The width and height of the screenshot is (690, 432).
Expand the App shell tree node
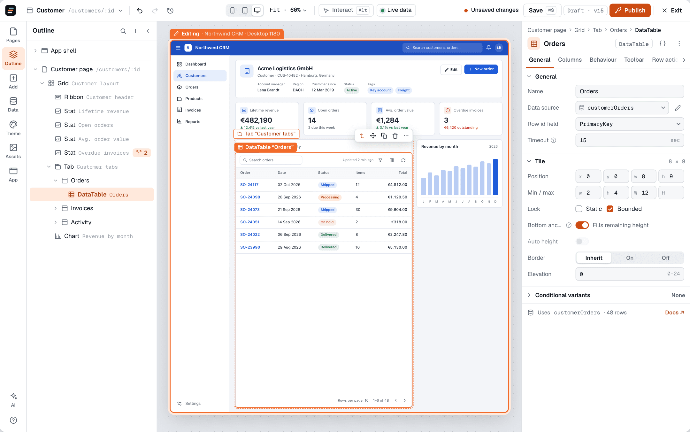point(35,50)
